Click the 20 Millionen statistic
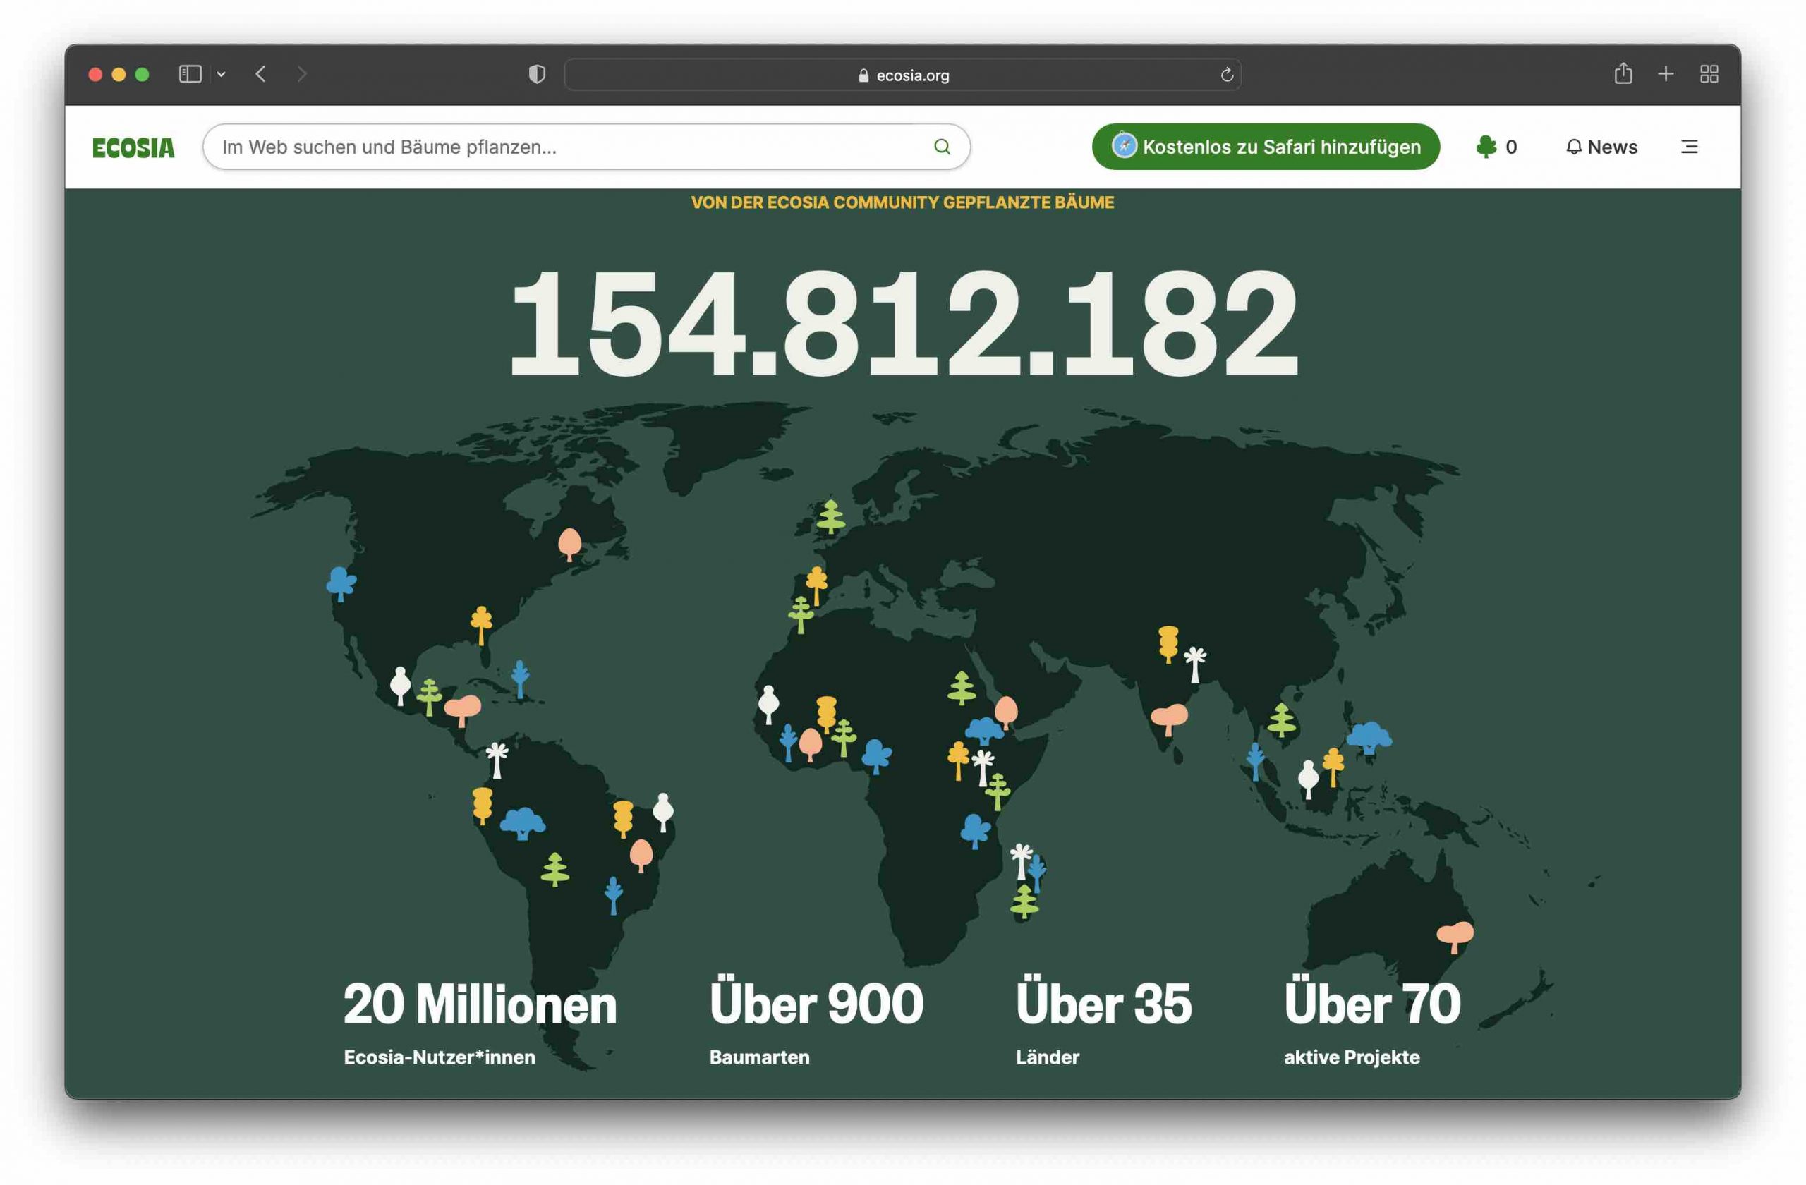The height and width of the screenshot is (1185, 1806). tap(480, 1004)
